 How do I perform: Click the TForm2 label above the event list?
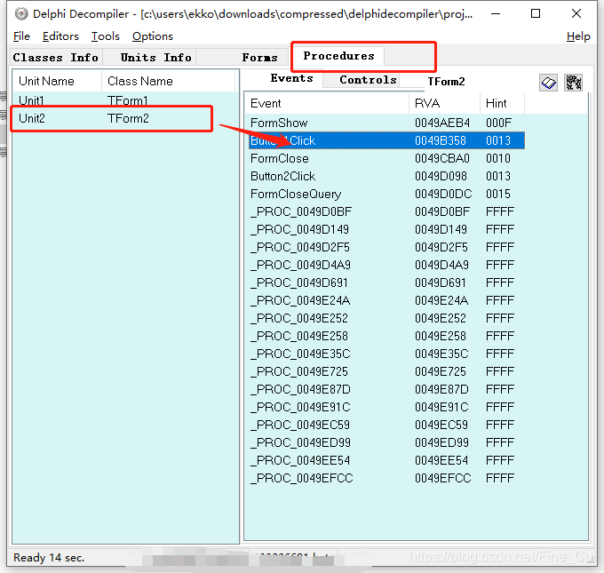447,82
